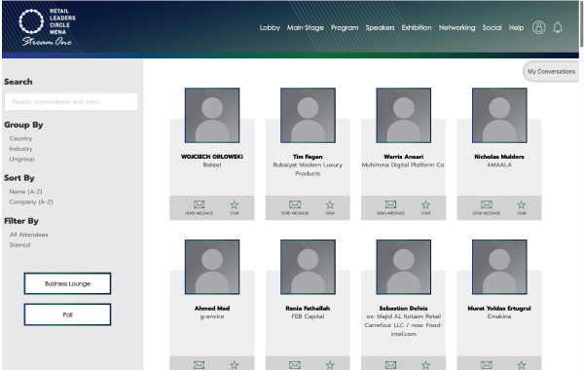Viewport: 584px width, 370px height.
Task: Open Tim Fagan's avatar thumbnail
Action: coord(308,116)
